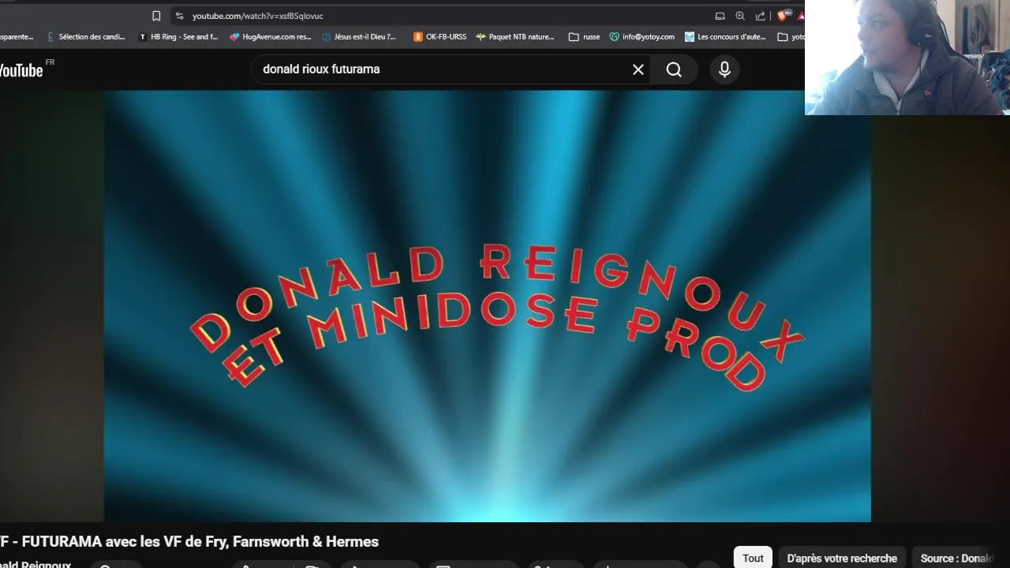Expand the 'russe' bookmarks folder
Viewport: 1010px width, 568px height.
[x=585, y=36]
